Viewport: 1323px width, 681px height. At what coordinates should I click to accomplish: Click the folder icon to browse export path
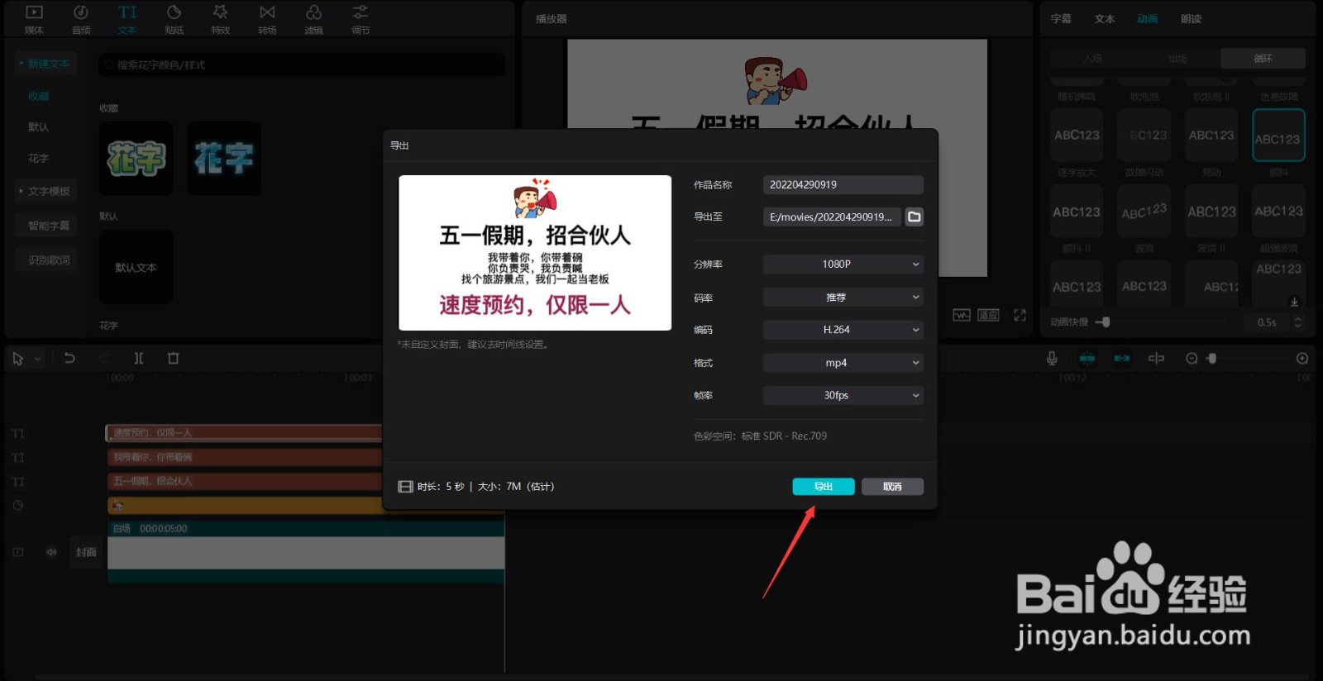[914, 217]
